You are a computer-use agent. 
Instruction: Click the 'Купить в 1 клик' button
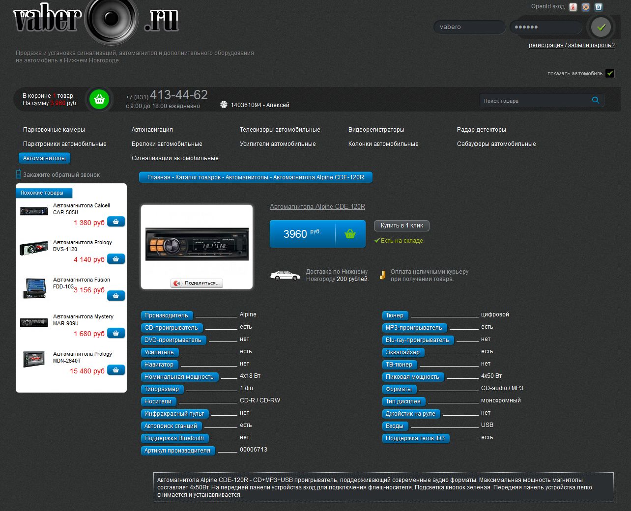tap(402, 226)
